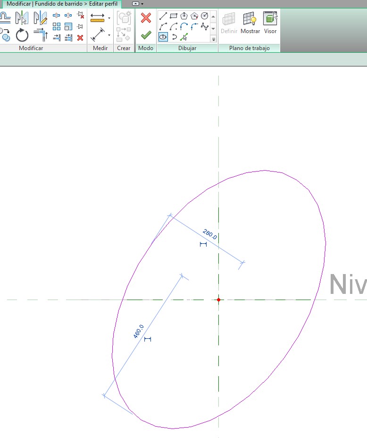367x438 pixels.
Task: Choose the Circle draw tool
Action: click(x=205, y=16)
